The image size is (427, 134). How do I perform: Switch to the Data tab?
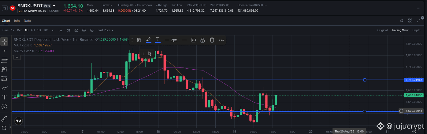[x=27, y=21]
